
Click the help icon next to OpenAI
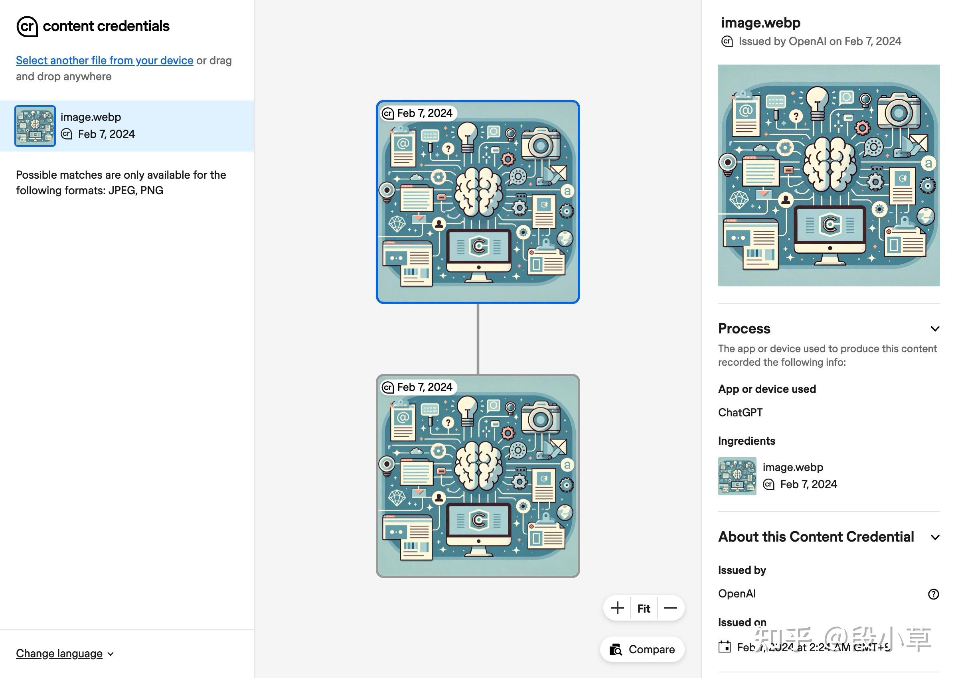tap(933, 594)
